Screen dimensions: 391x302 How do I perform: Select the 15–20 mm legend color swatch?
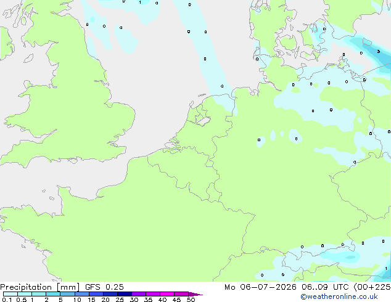tap(96, 294)
